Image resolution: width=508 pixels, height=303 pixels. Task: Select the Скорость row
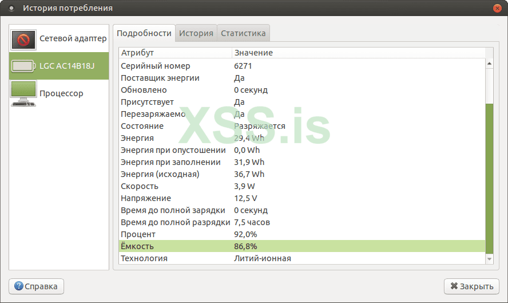pos(302,186)
